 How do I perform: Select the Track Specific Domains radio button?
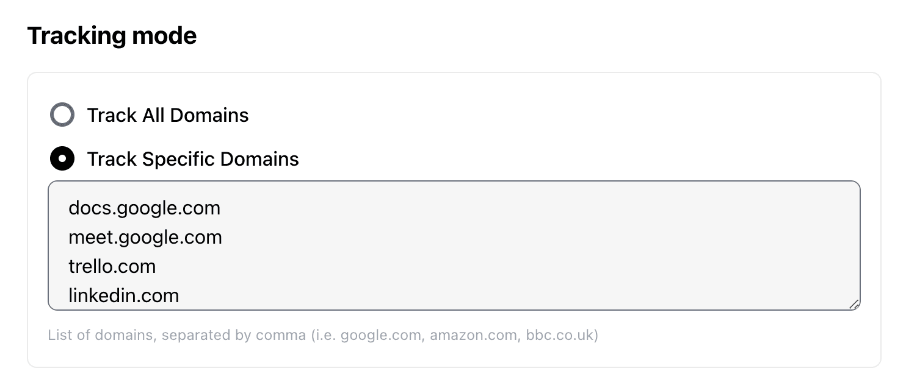62,159
